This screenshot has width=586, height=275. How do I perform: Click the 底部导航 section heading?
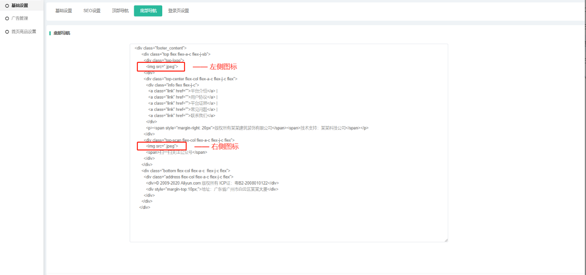(x=62, y=33)
